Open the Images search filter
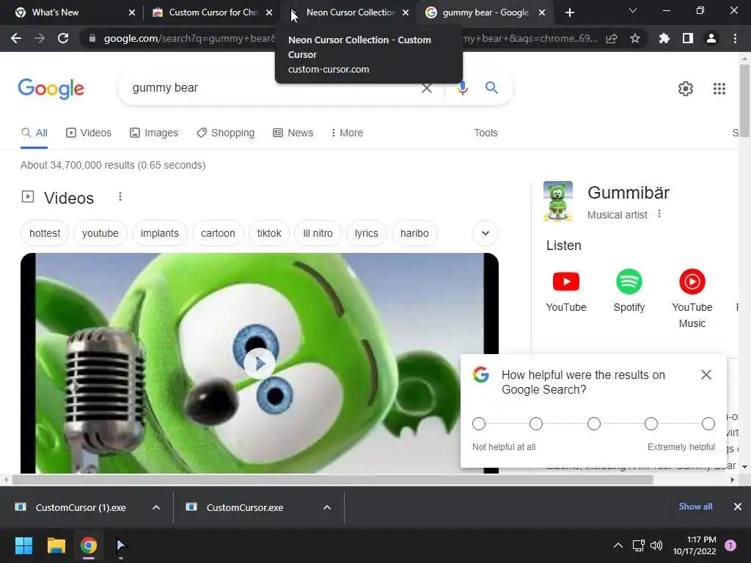Screen dimensions: 751x563 pyautogui.click(x=154, y=133)
